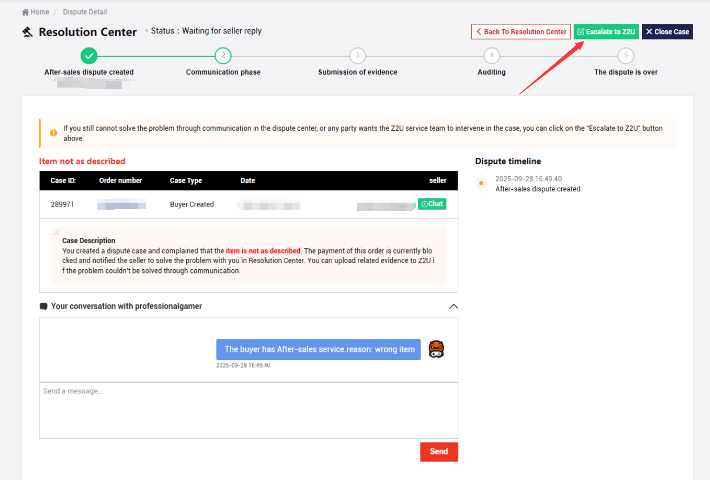Select step 3 Submission of evidence circle
The width and height of the screenshot is (710, 480).
(357, 55)
